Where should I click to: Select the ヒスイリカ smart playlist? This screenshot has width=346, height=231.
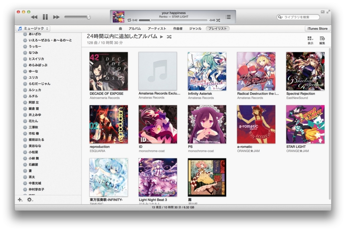[48, 59]
